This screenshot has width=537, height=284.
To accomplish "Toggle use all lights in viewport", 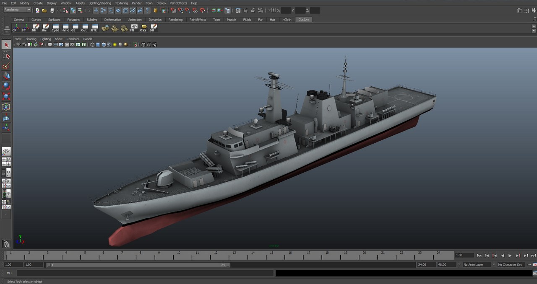I will (x=115, y=44).
